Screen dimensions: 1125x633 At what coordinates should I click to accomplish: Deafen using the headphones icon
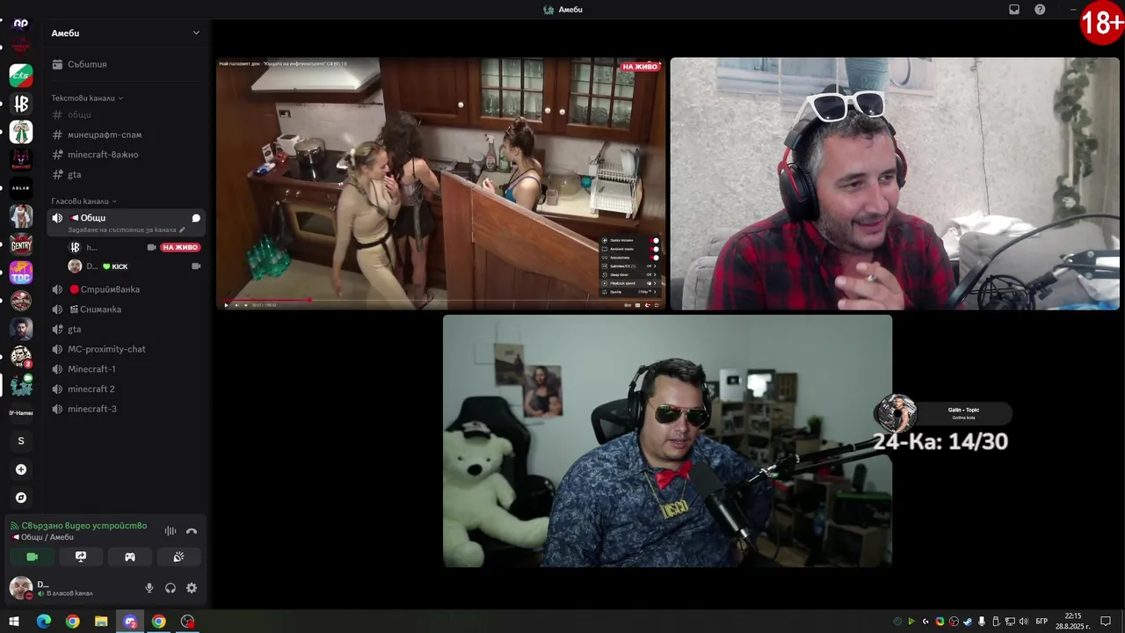coord(171,588)
